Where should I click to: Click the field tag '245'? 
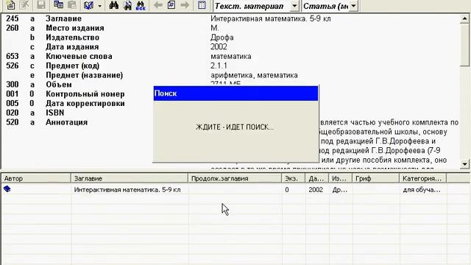(13, 18)
